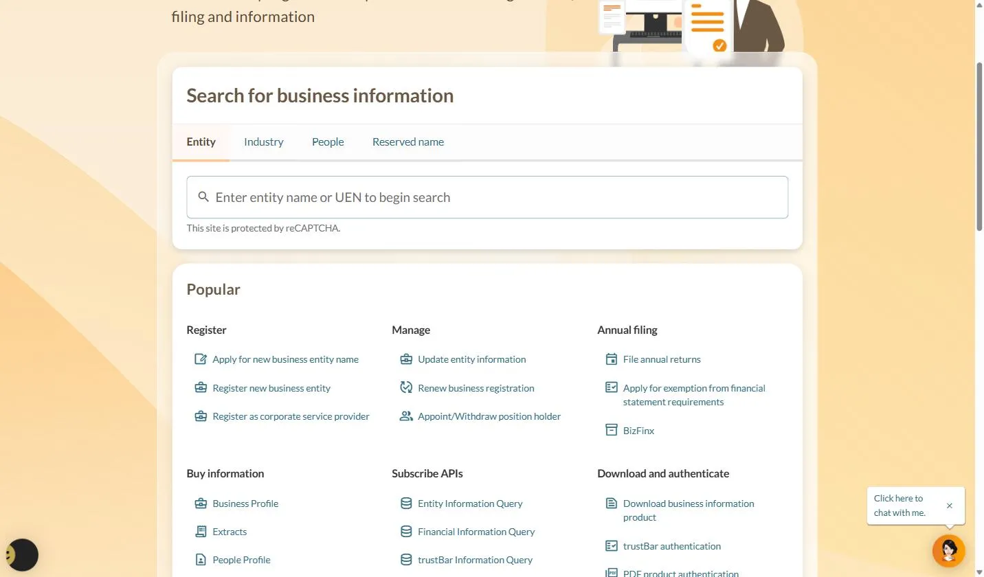Select the People search tab

point(328,142)
